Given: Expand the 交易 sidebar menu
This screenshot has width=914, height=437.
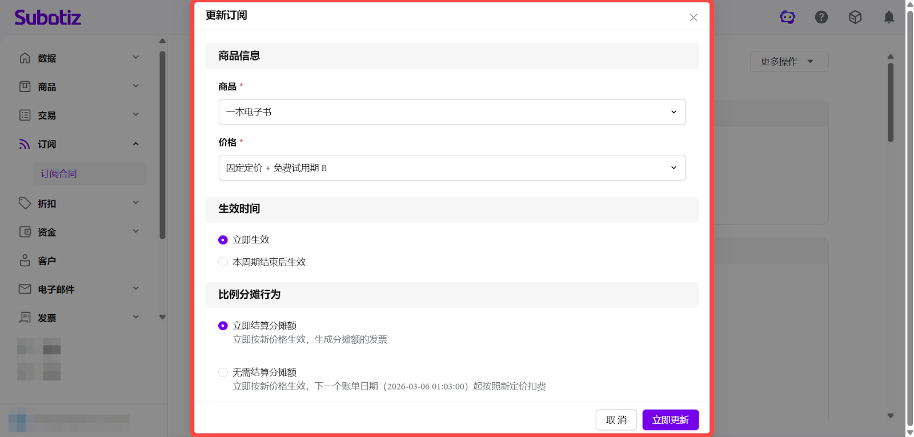Looking at the screenshot, I should pyautogui.click(x=79, y=115).
